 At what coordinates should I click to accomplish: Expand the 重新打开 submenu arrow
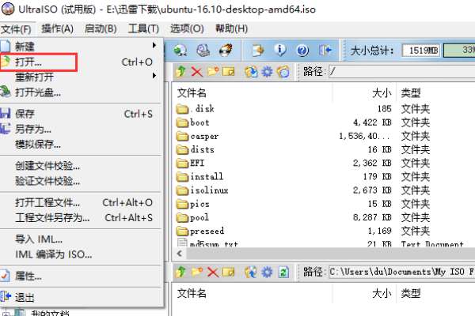coord(154,75)
